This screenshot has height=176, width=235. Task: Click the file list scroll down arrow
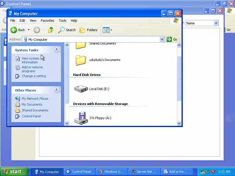[x=179, y=123]
